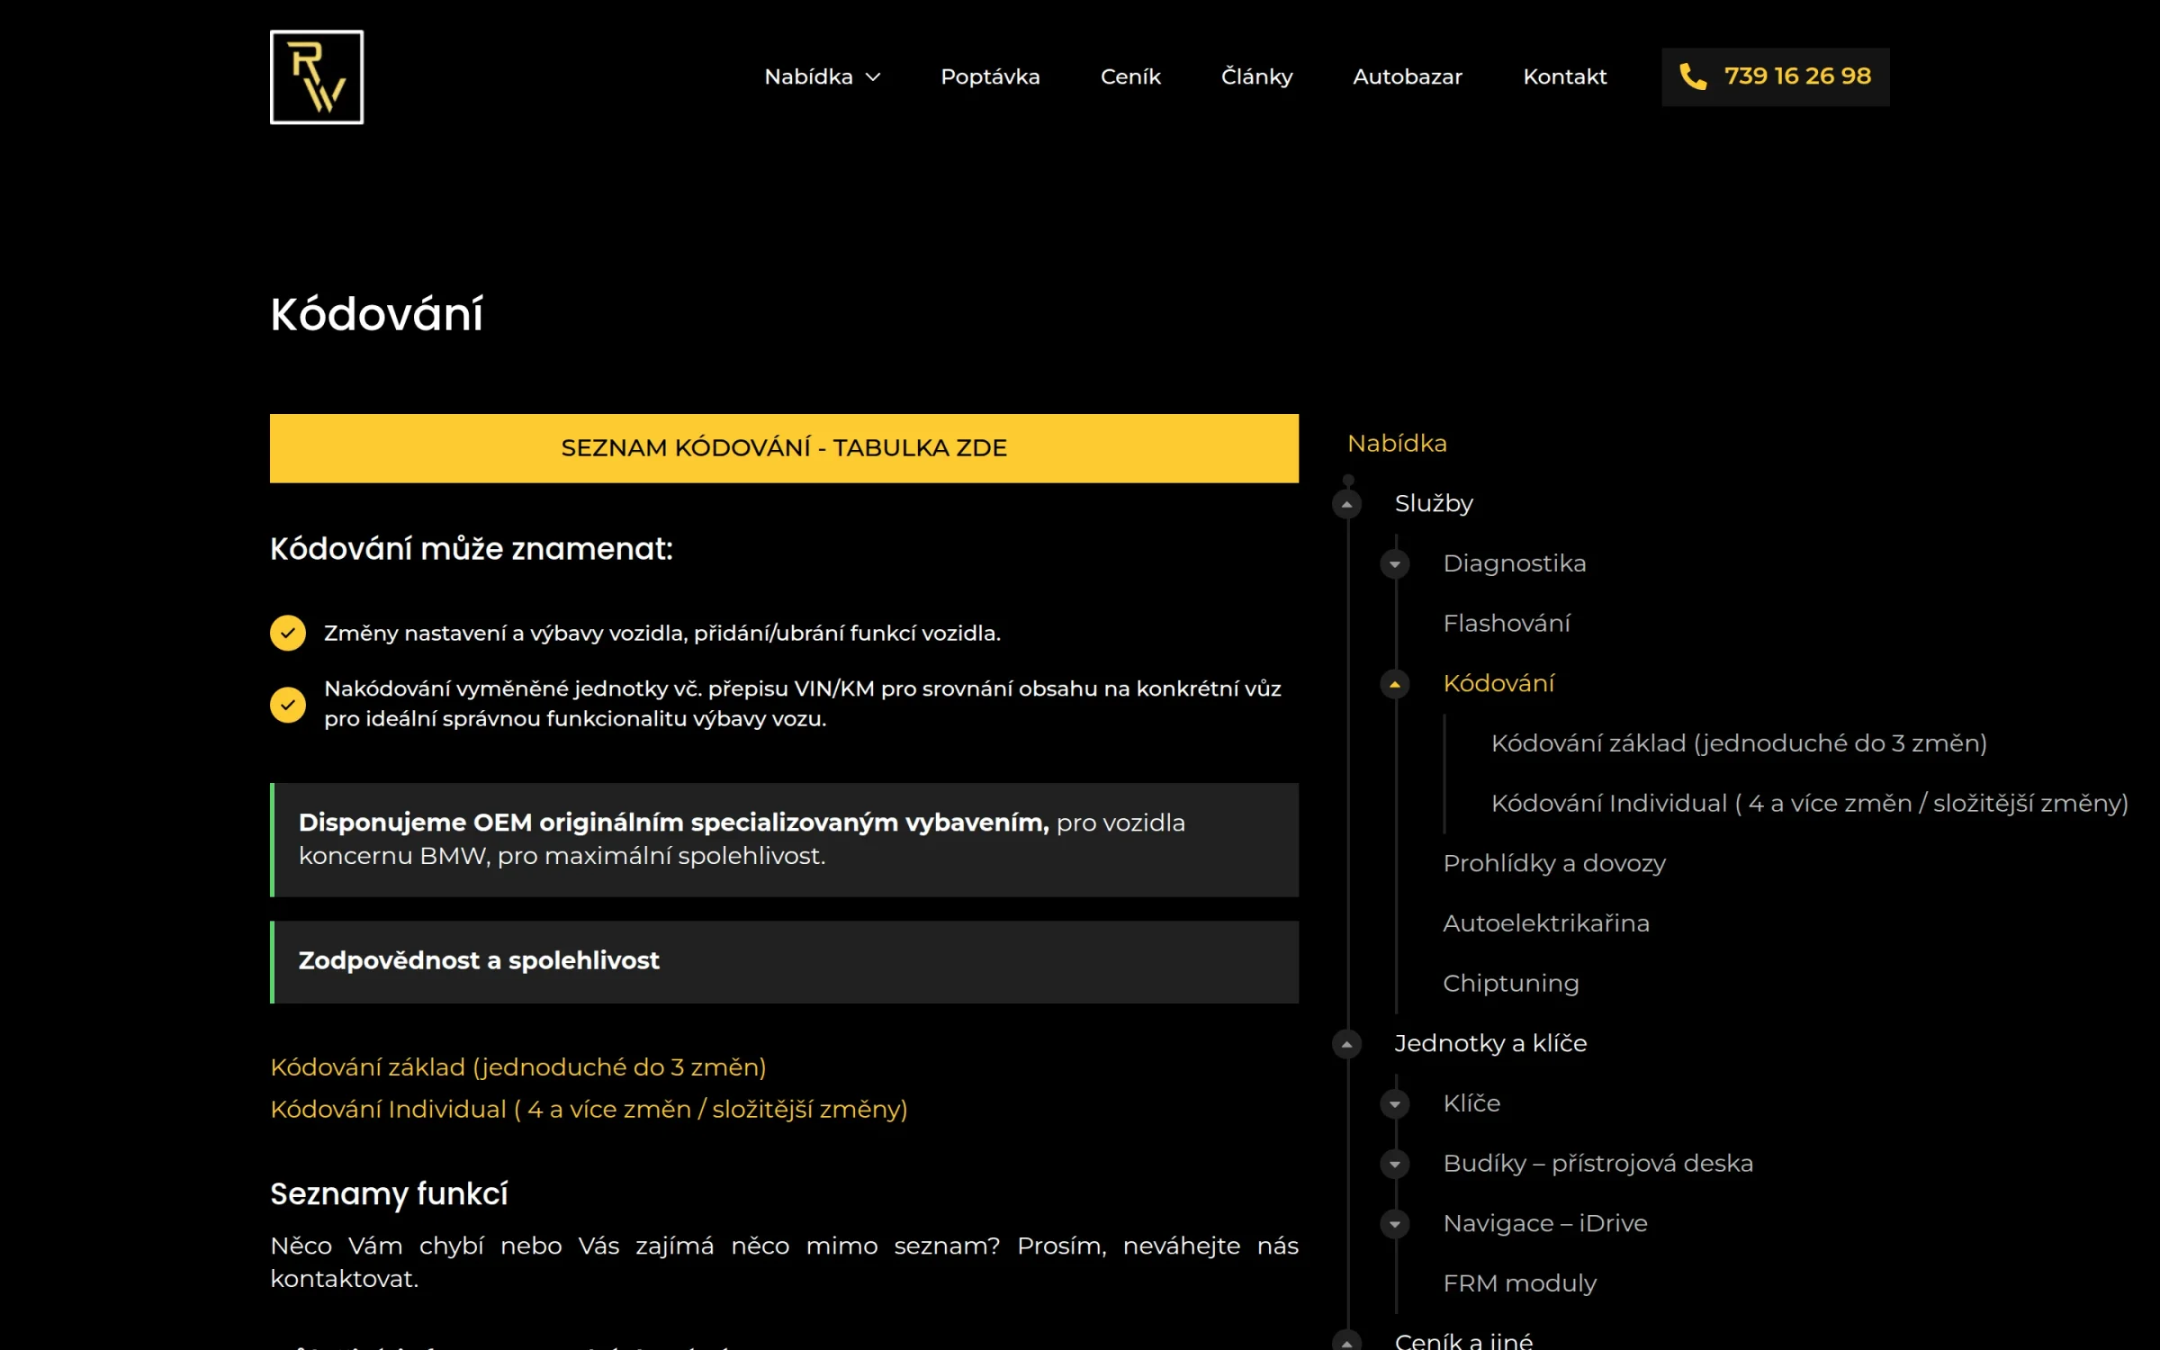Select the active Kódování sidebar link
The height and width of the screenshot is (1350, 2160).
click(x=1498, y=683)
